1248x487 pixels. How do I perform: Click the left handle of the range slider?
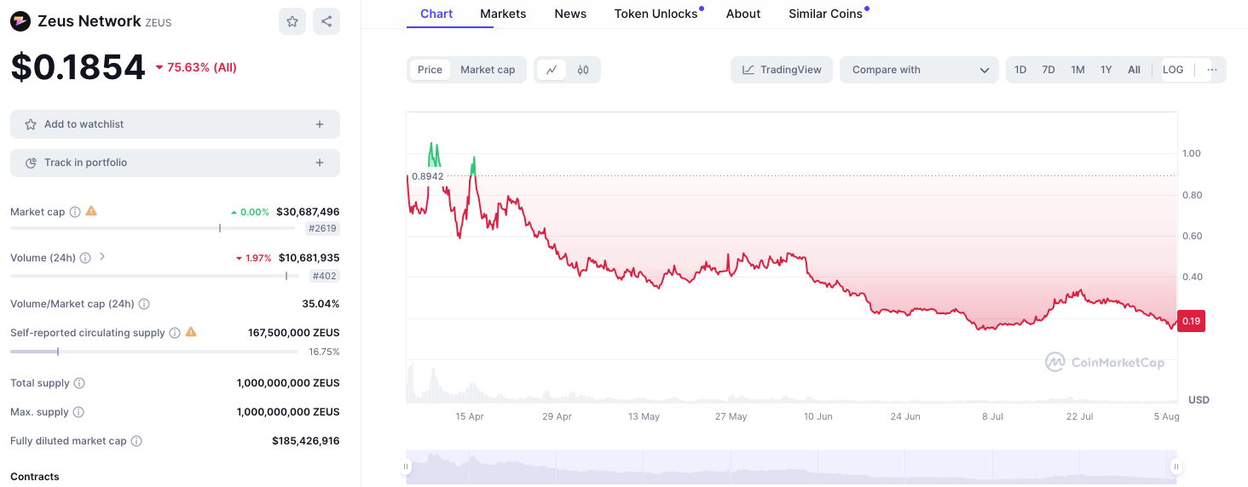(x=407, y=466)
